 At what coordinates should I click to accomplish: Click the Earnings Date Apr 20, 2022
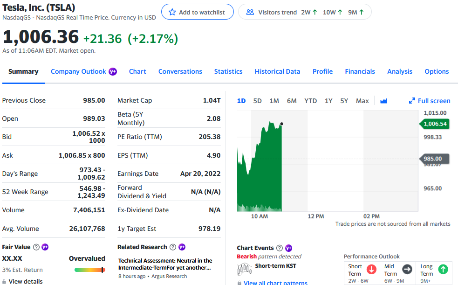point(200,174)
